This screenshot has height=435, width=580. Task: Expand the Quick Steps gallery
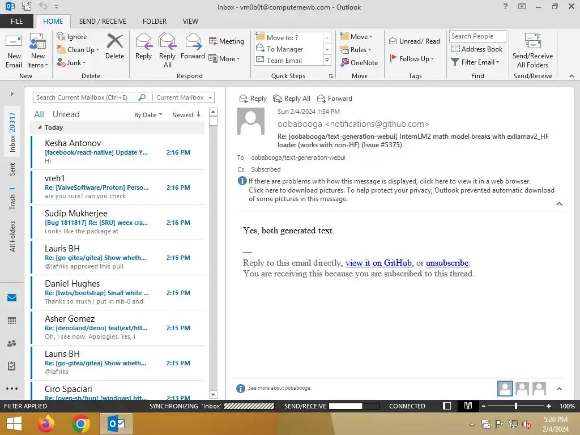point(327,60)
